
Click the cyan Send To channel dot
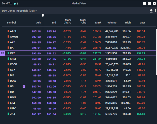[15, 4]
